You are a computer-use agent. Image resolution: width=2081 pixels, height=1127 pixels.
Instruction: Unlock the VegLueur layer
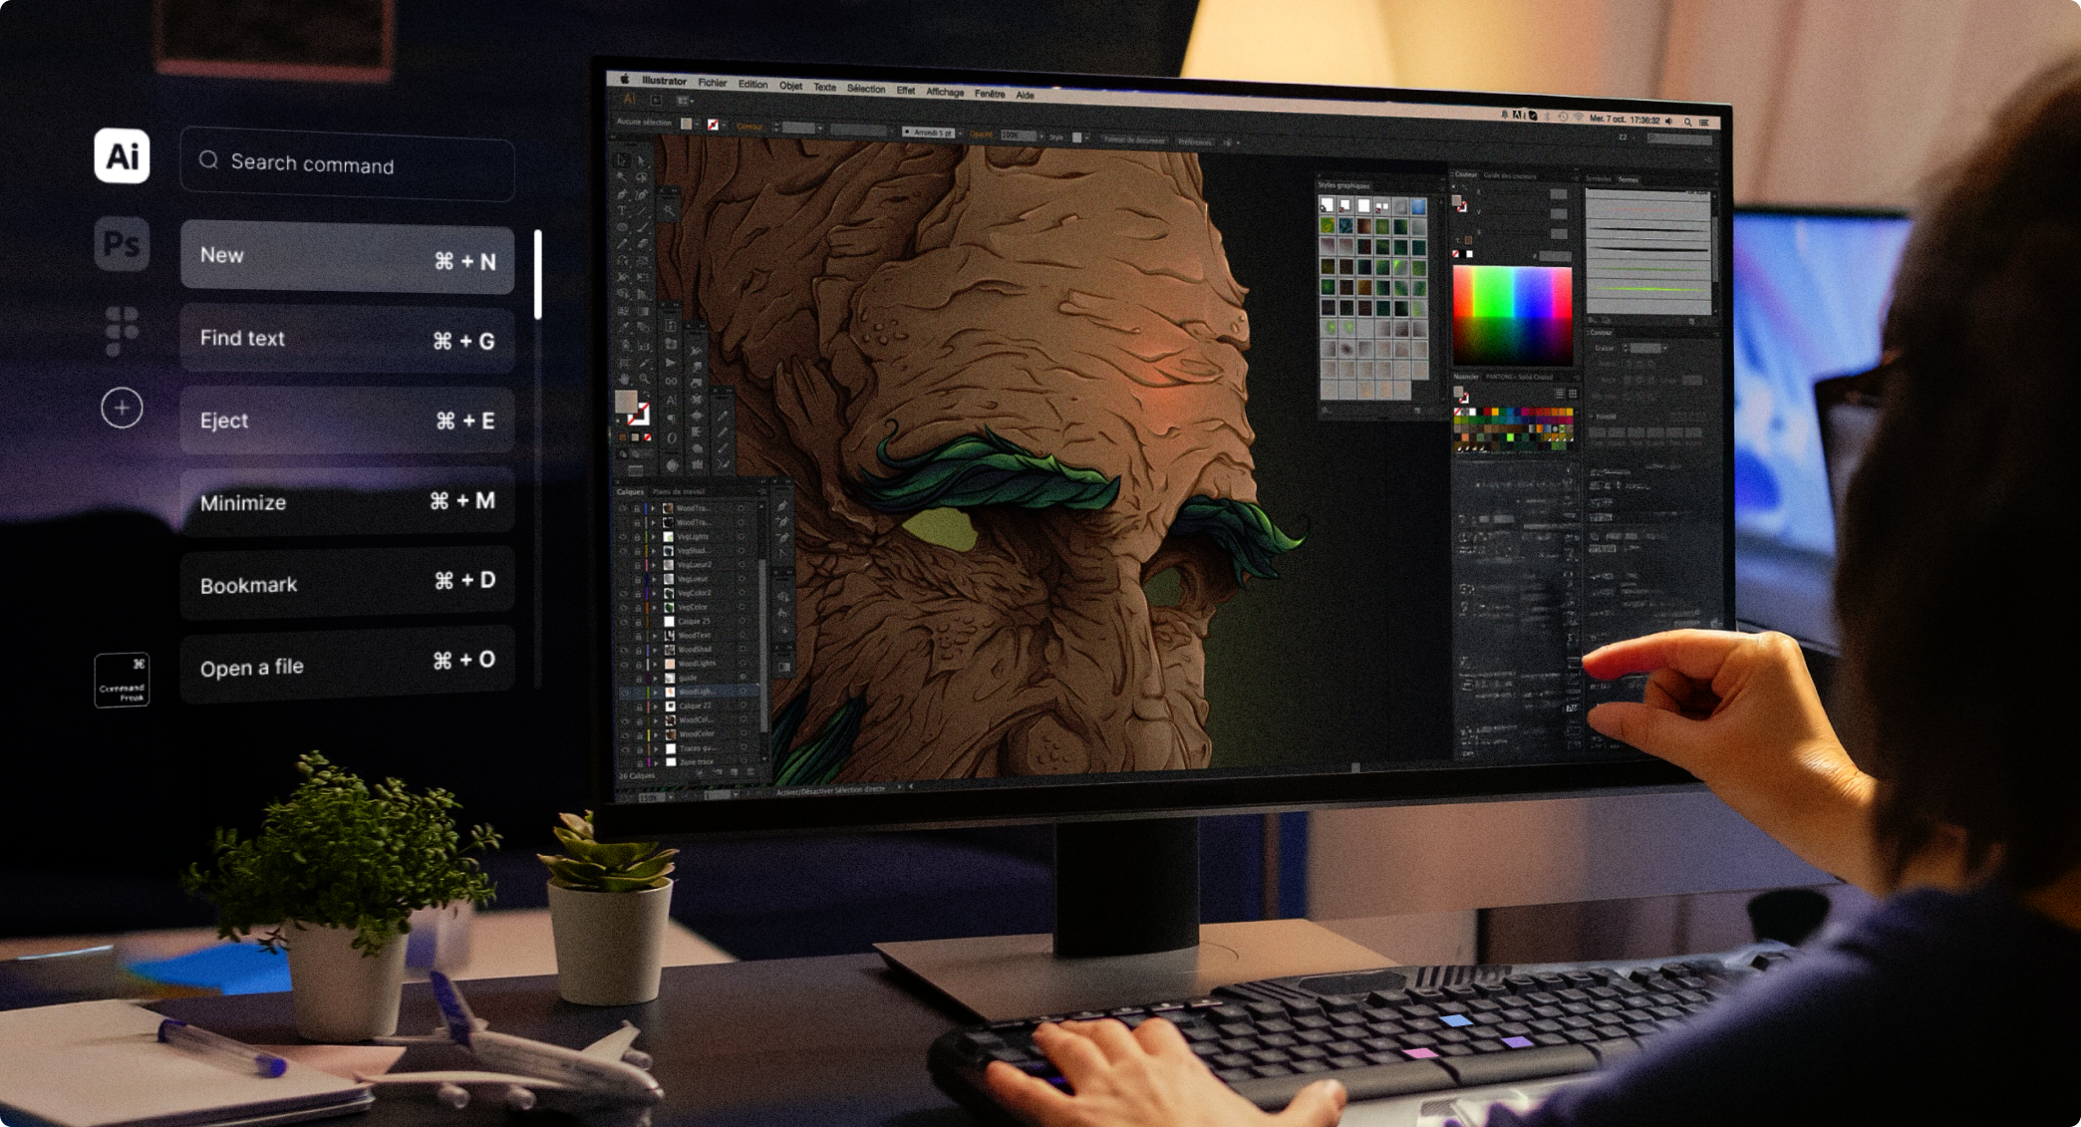click(637, 579)
